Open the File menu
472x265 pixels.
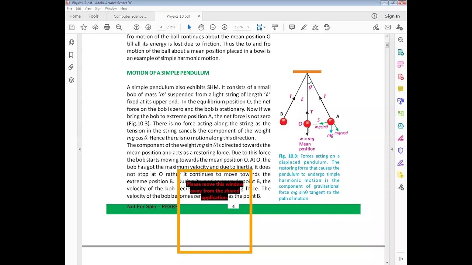point(70,8)
